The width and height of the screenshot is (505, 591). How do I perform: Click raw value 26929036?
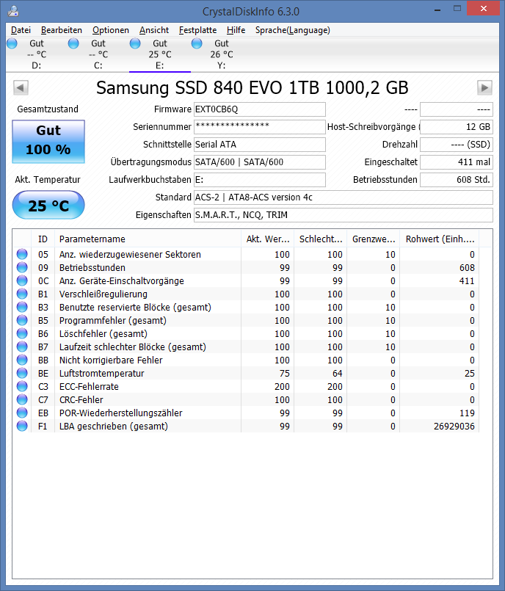(x=454, y=427)
